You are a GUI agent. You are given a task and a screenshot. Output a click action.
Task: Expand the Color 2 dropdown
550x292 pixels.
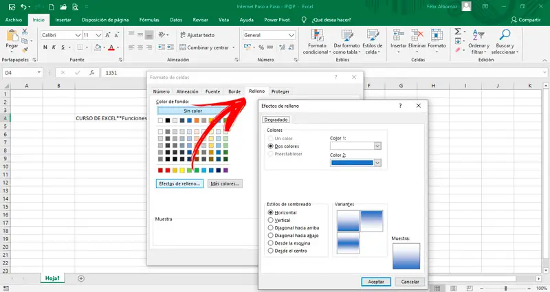(x=377, y=163)
